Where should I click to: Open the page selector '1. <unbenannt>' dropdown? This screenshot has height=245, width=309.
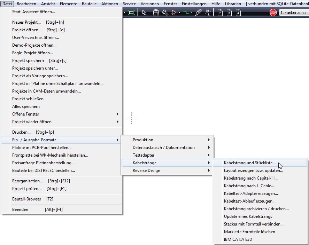point(294,13)
